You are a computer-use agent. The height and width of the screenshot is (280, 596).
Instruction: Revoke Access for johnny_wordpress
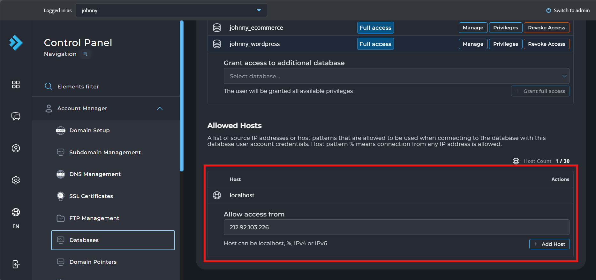coord(547,44)
